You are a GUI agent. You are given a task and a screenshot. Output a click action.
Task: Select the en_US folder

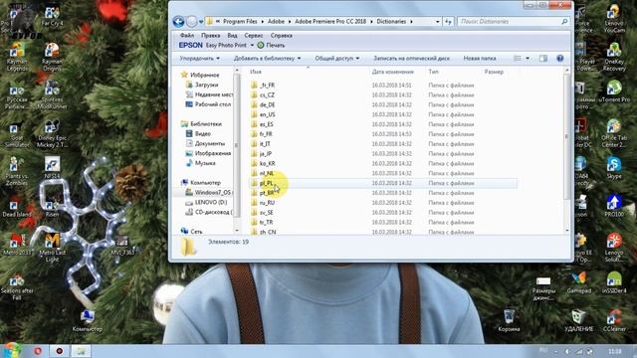pyautogui.click(x=267, y=114)
